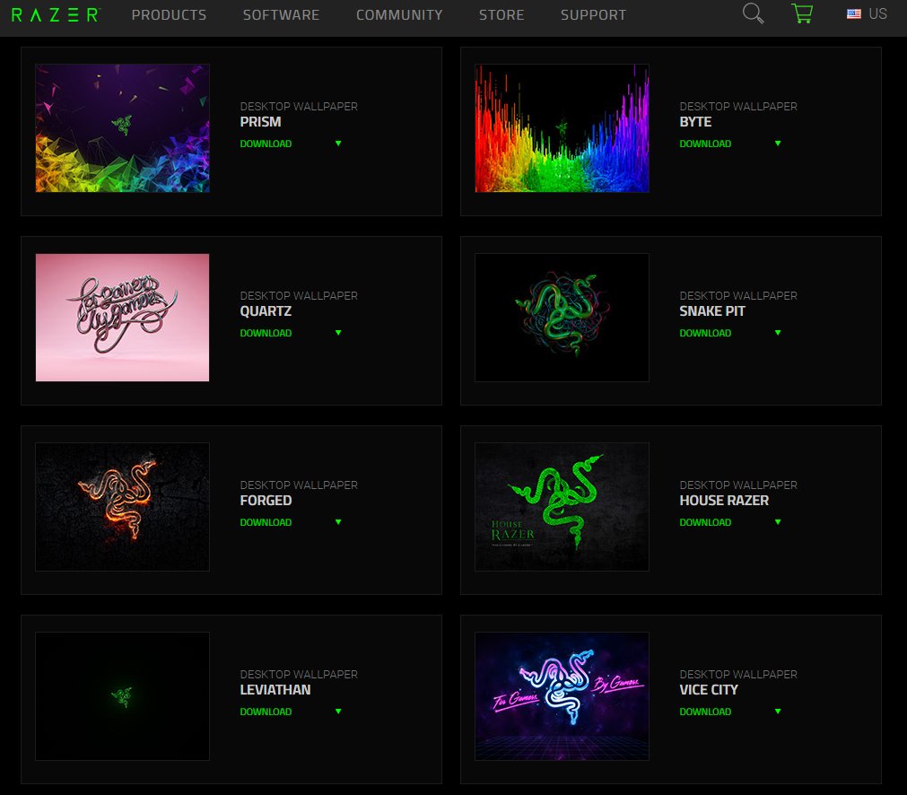Open the search magnifier icon

753,13
